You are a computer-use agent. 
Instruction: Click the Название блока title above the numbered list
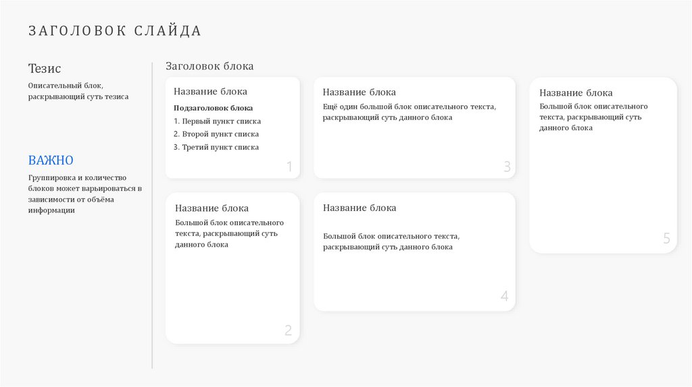click(x=210, y=92)
